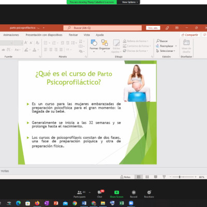Expand the Zoom View Options dropdown

coord(130,2)
